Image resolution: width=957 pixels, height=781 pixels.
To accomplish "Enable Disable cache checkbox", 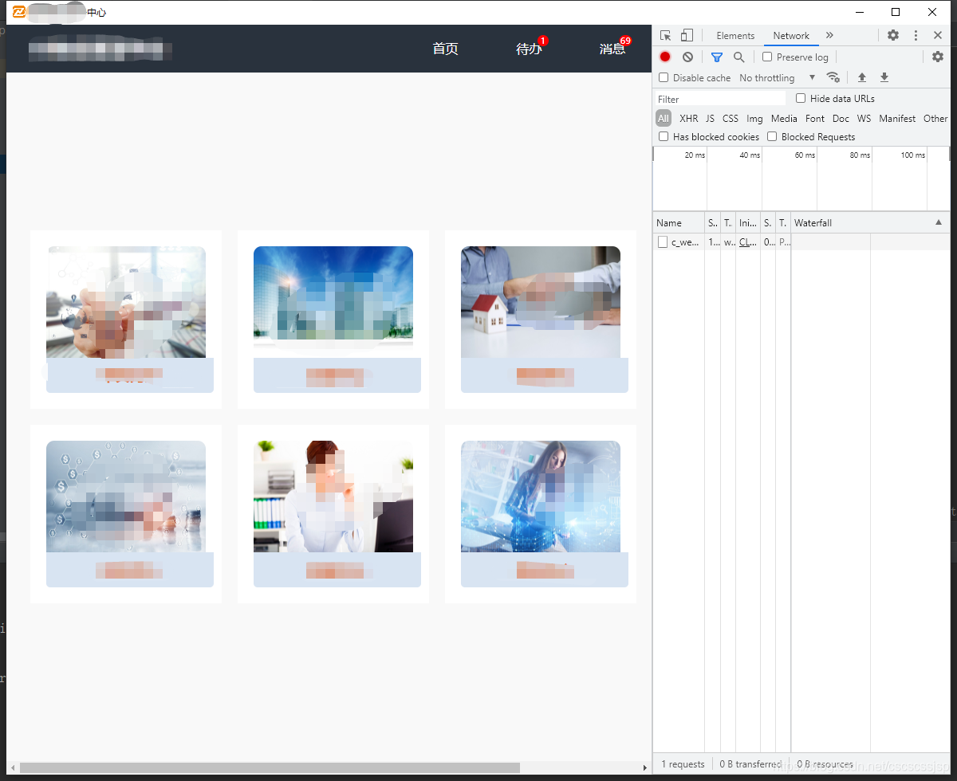I will 664,77.
